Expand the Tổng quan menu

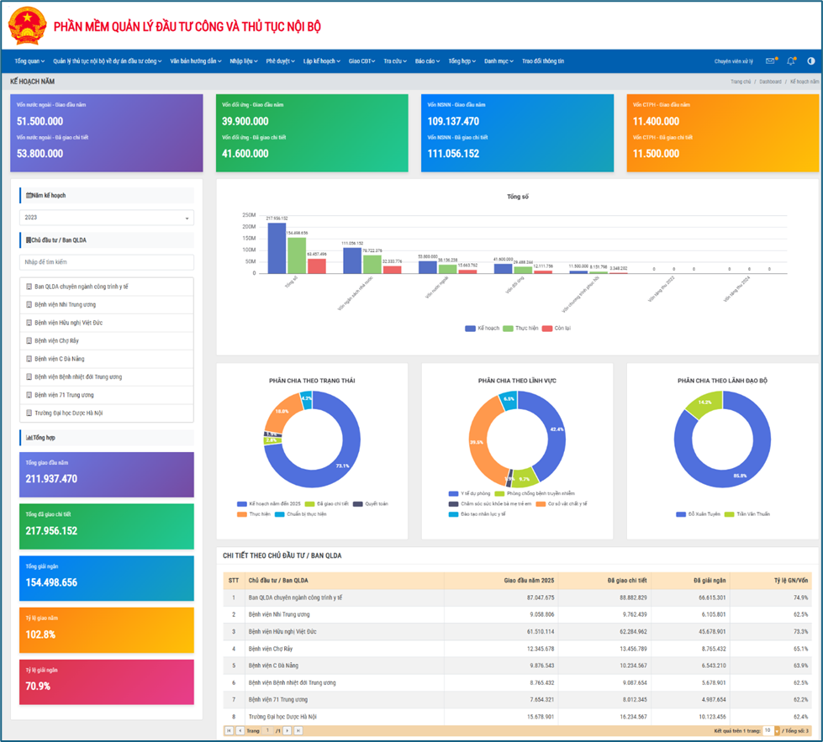click(x=29, y=61)
